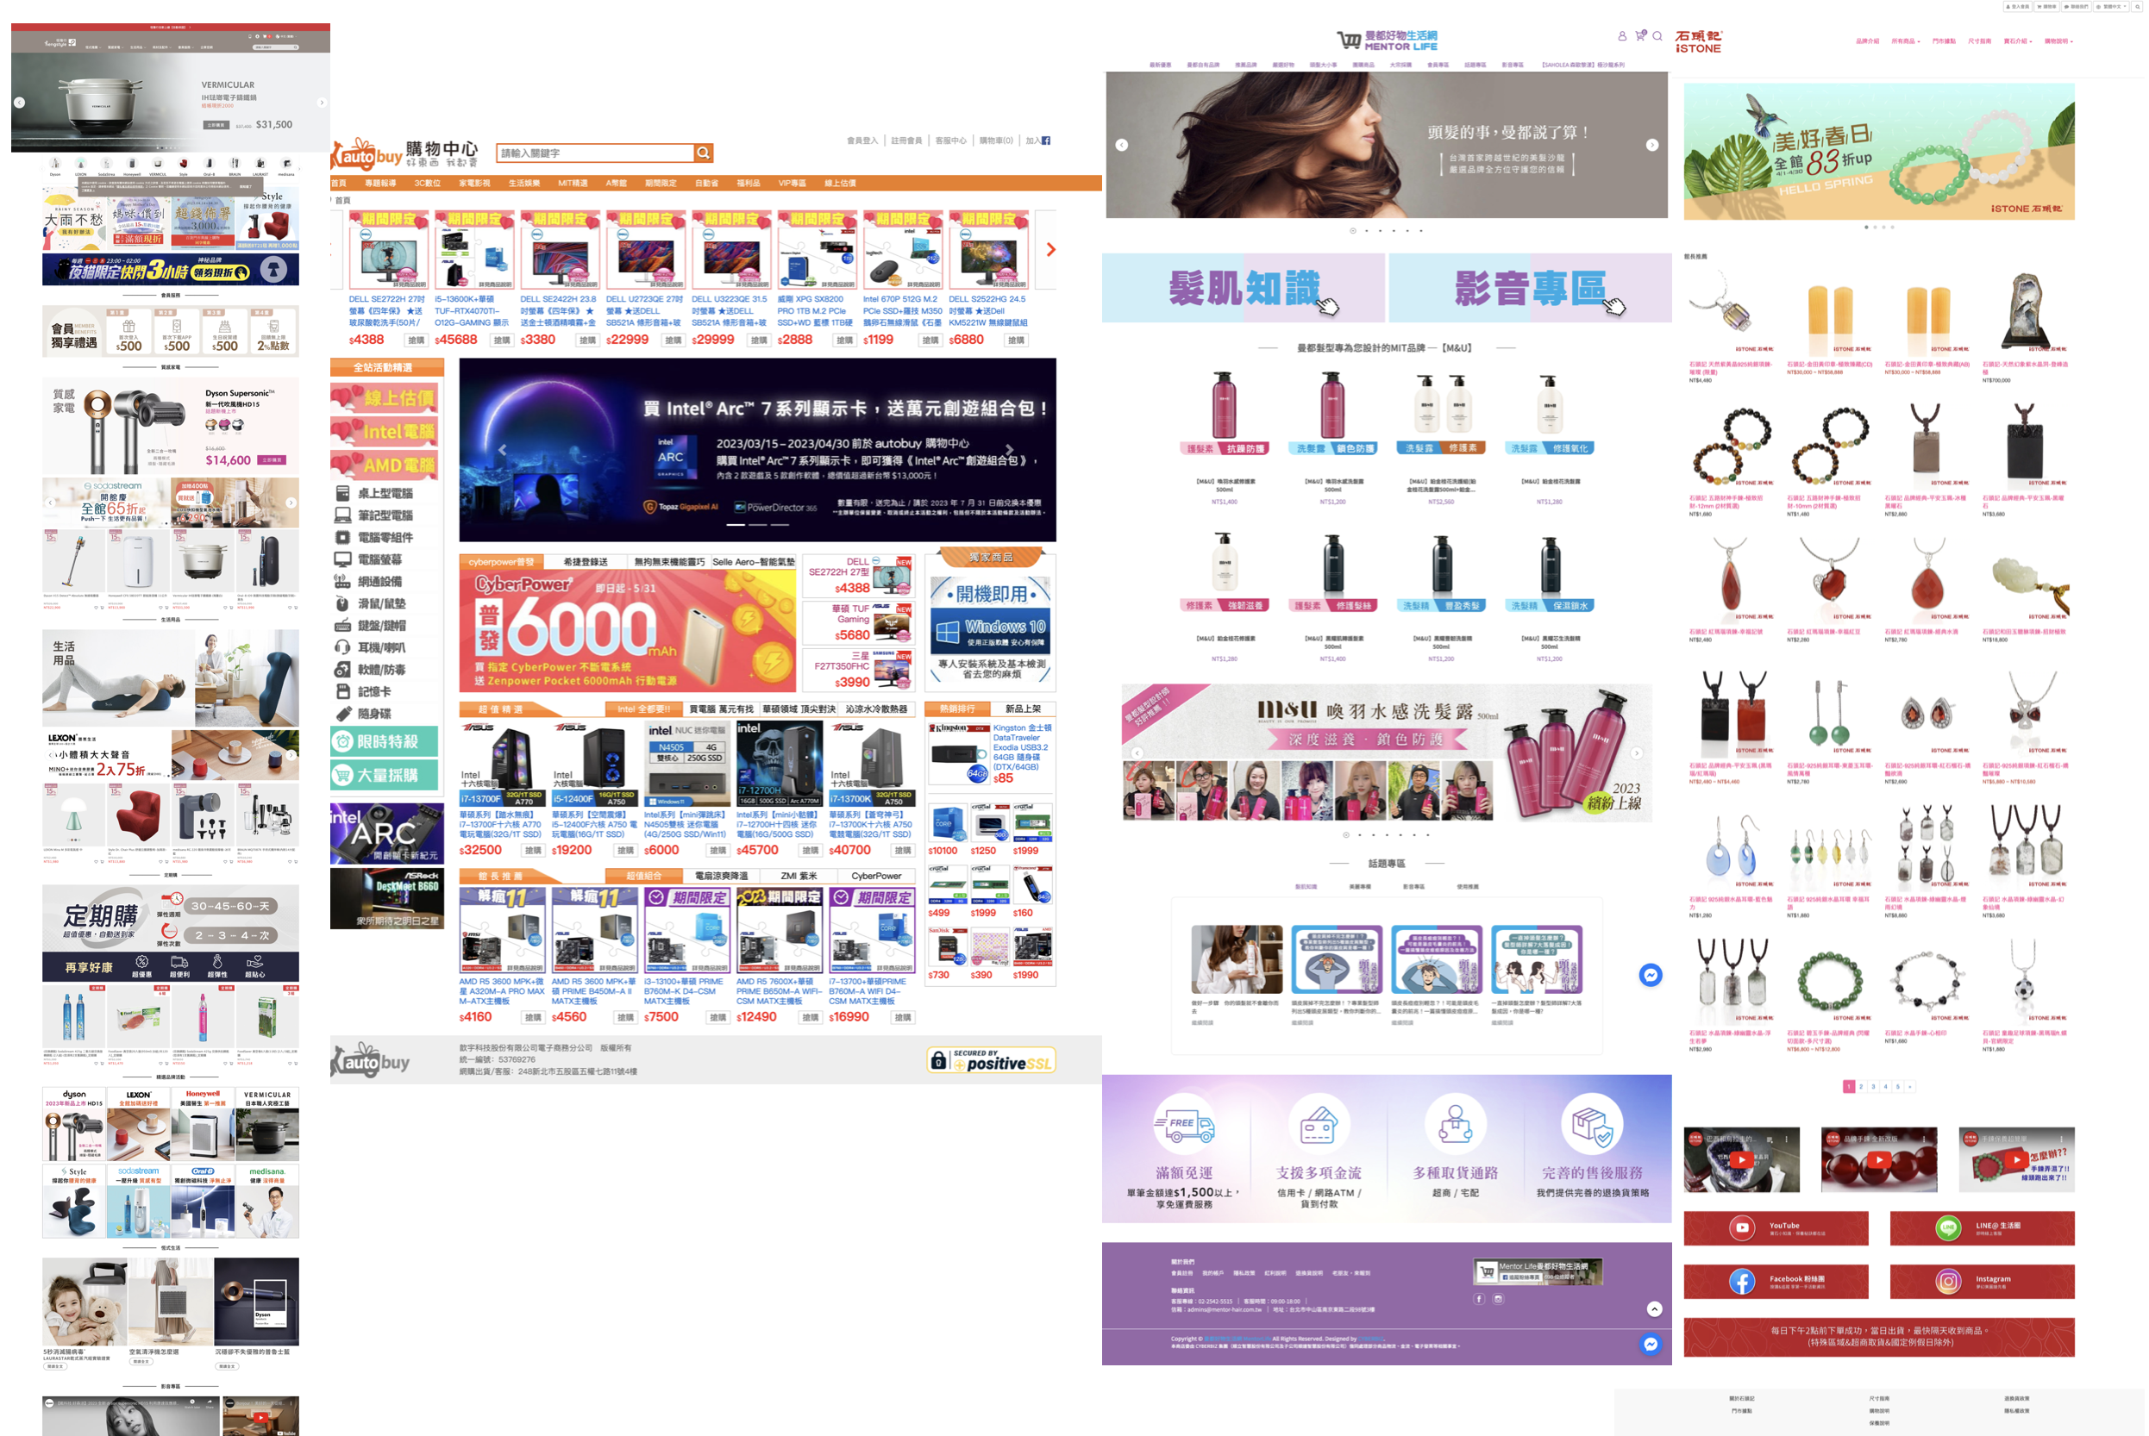Click the autobuy orange search magnifier button
The width and height of the screenshot is (2149, 1436).
(x=704, y=153)
